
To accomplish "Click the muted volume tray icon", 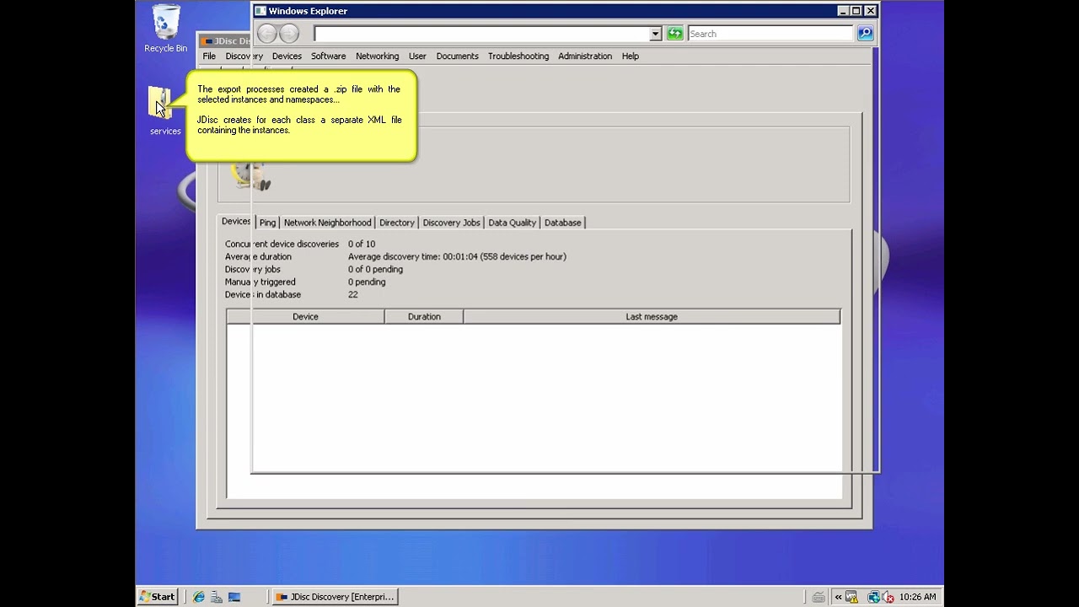I will pos(888,597).
